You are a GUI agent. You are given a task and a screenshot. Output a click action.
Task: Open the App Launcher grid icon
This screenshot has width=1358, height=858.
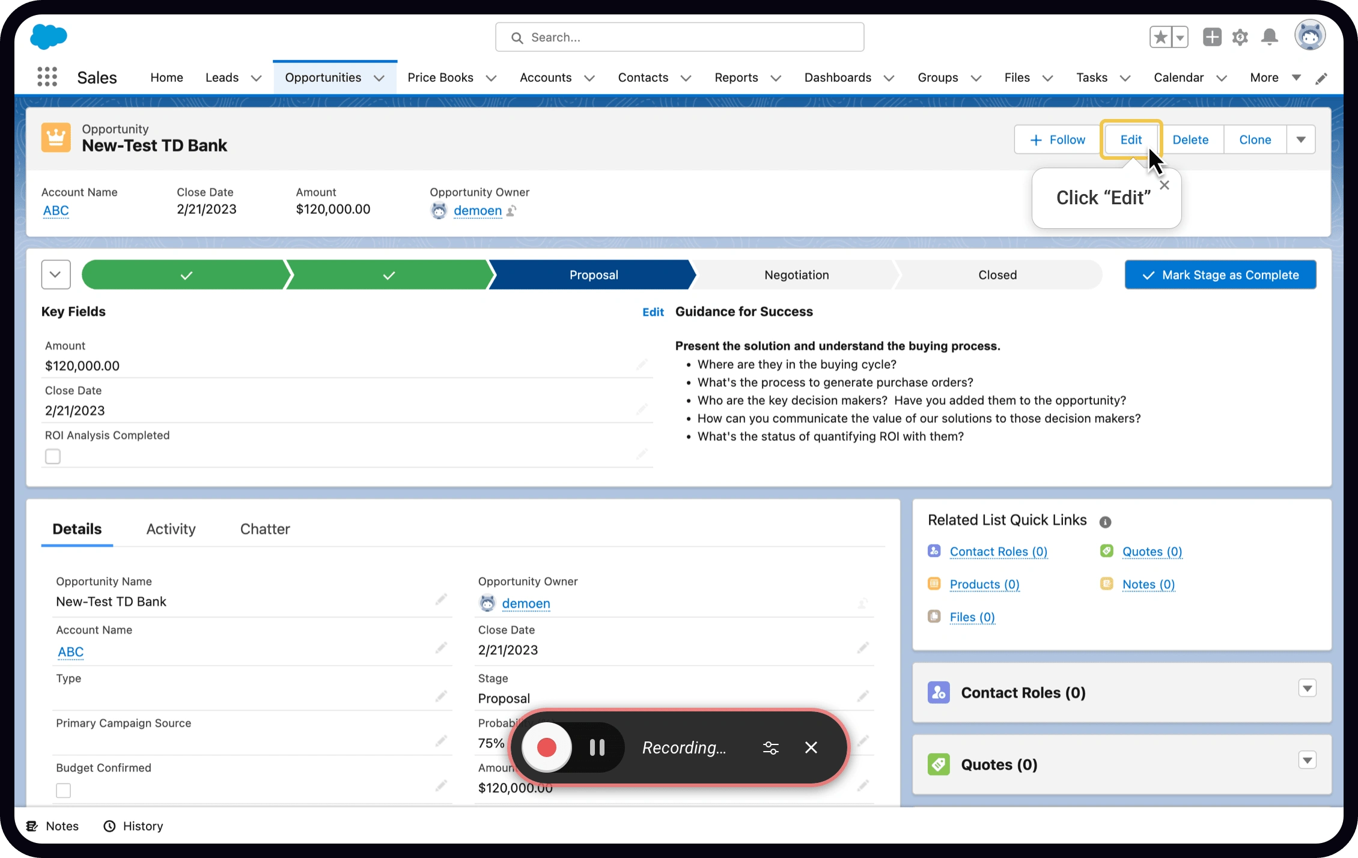click(47, 77)
